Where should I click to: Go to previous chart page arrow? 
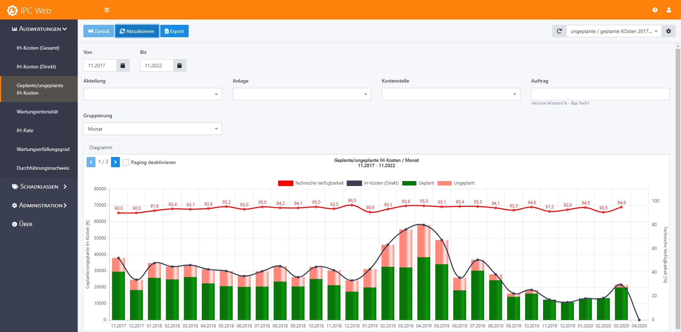pyautogui.click(x=91, y=162)
